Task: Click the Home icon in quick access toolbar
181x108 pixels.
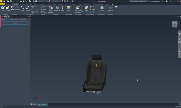Action: pyautogui.click(x=21, y=1)
